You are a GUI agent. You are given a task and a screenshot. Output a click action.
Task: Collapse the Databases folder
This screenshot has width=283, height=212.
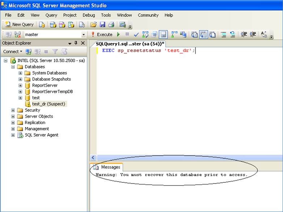tap(13, 67)
